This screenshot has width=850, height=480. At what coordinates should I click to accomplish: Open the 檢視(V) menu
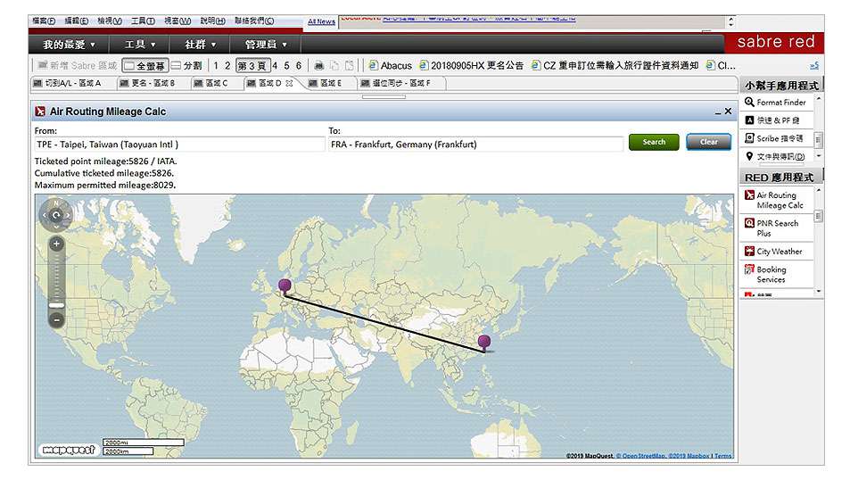pos(110,21)
